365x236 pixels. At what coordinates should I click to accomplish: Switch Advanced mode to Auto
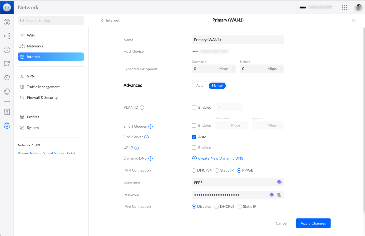[x=200, y=86]
